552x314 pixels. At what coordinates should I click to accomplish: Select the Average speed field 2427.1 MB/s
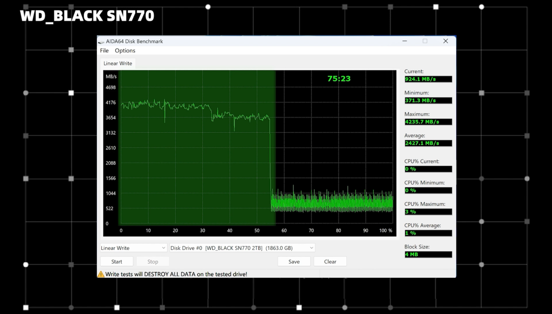pyautogui.click(x=427, y=143)
